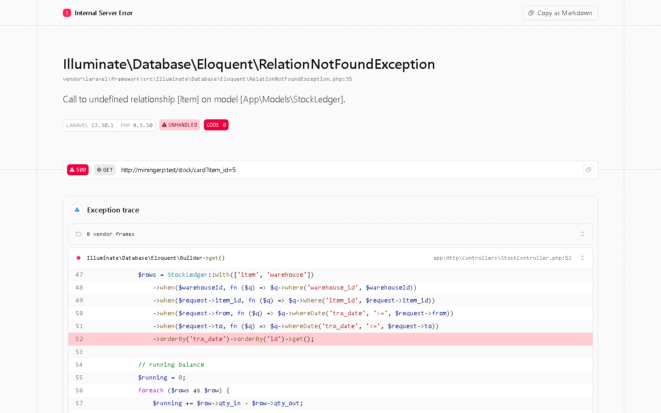661x413 pixels.
Task: Click the GET method badge
Action: tap(105, 170)
